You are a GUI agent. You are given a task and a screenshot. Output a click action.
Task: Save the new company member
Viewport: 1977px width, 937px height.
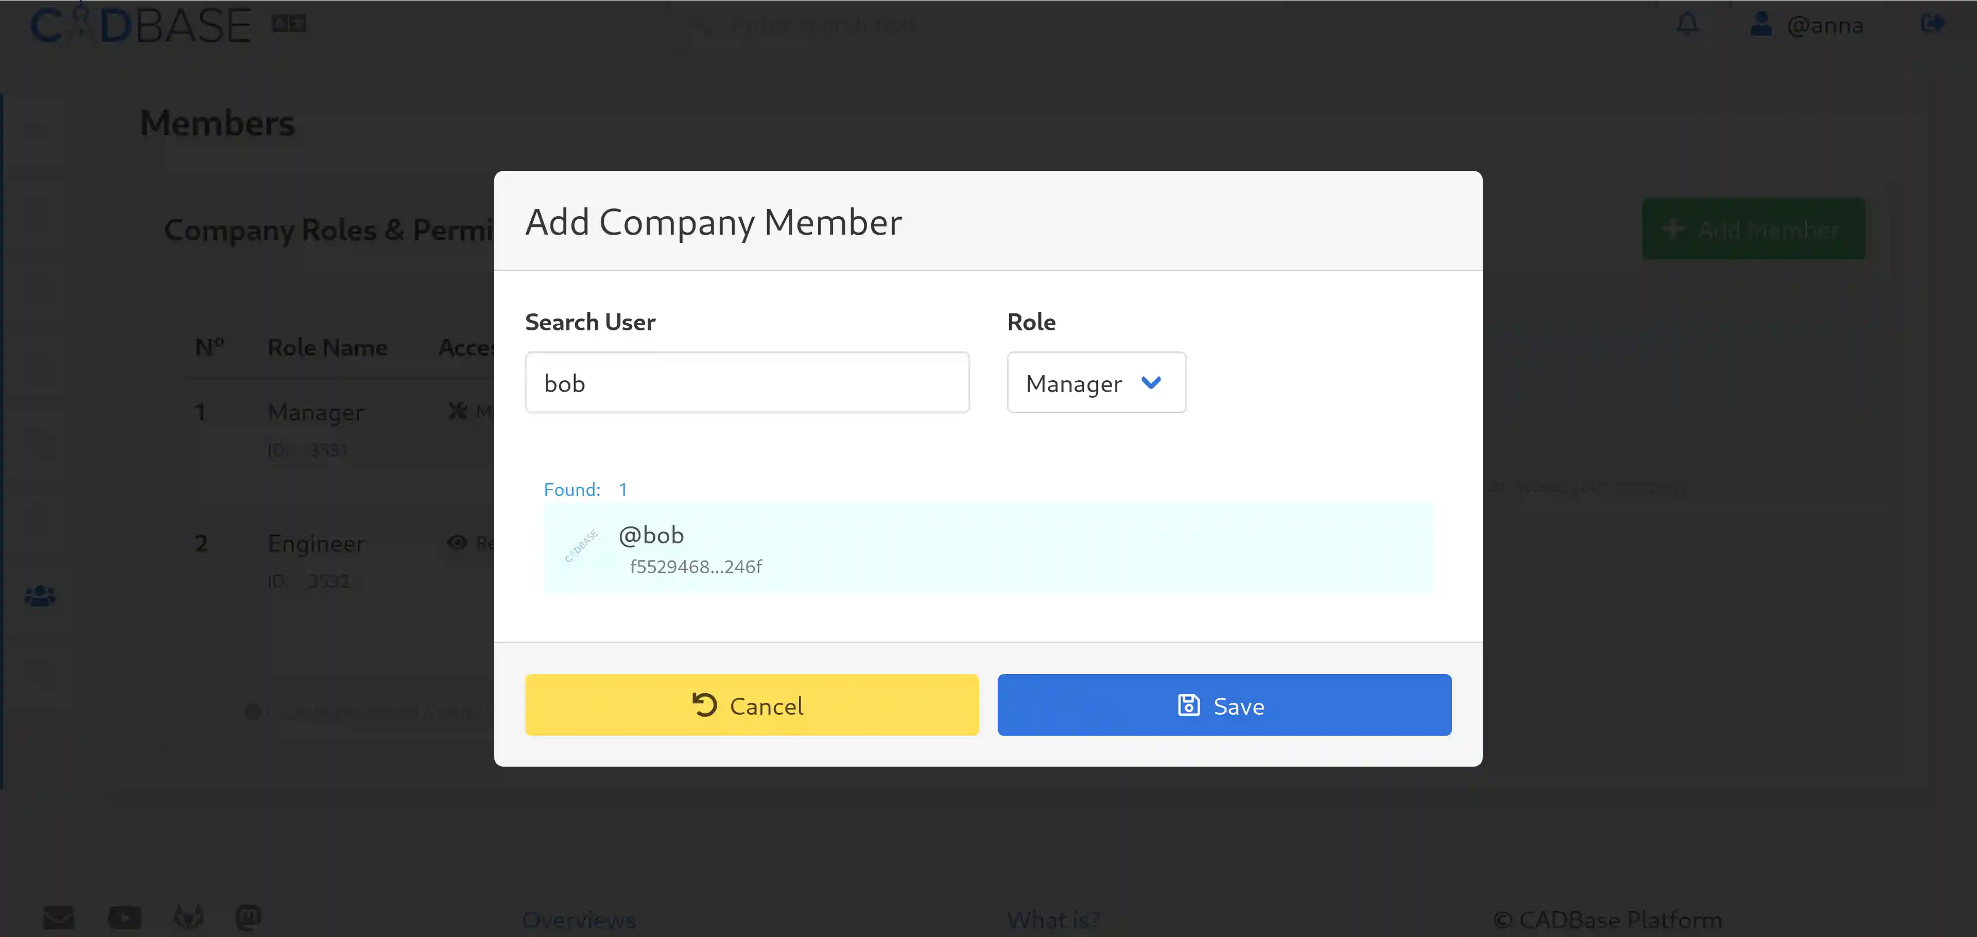click(x=1224, y=704)
